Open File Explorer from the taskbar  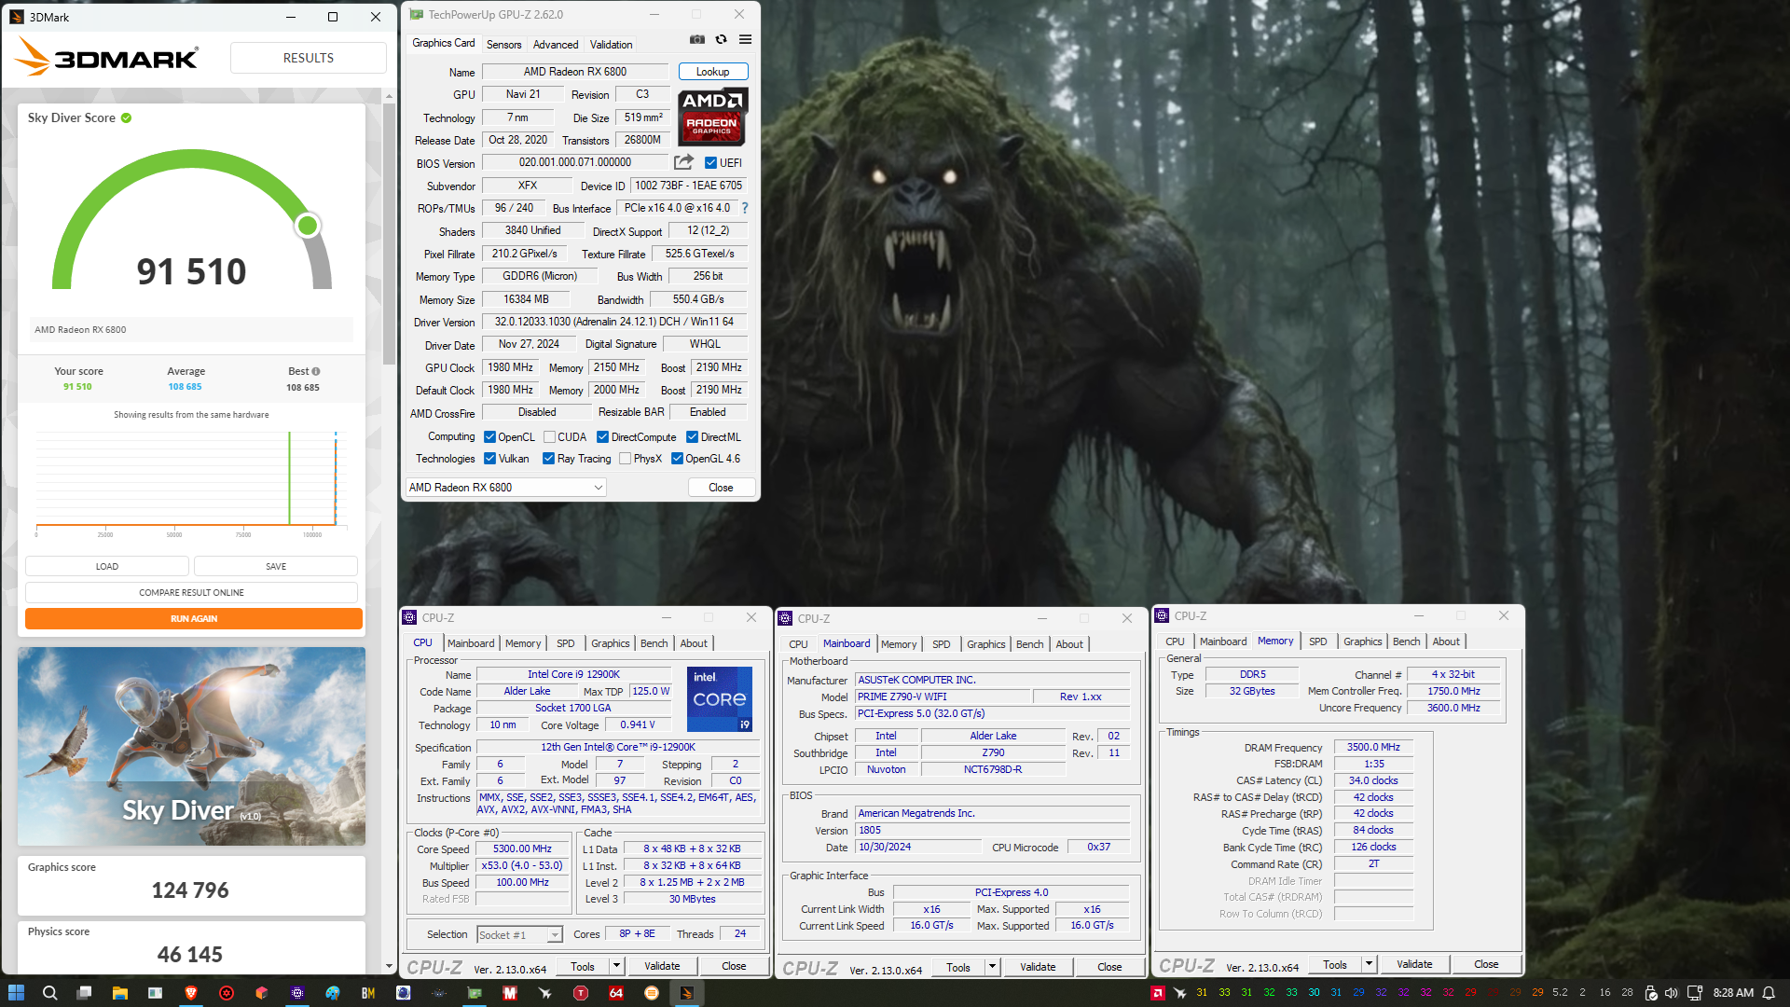119,993
